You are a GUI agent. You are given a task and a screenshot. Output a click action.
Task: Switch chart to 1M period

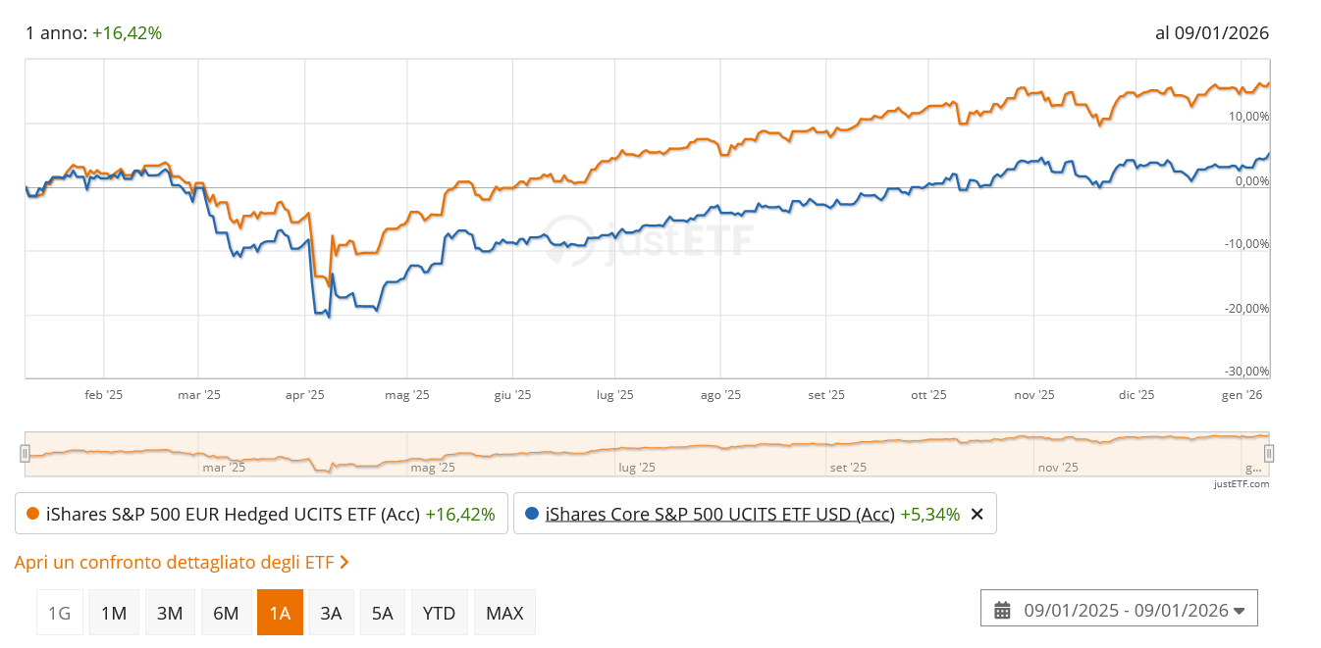tap(114, 613)
